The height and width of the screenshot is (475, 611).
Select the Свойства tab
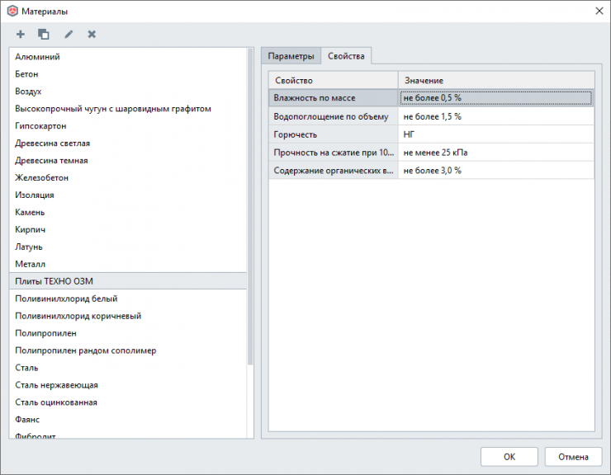coord(346,56)
